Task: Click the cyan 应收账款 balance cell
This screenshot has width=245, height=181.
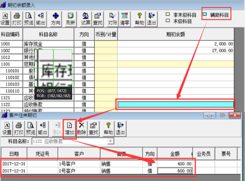Action: coord(176,104)
